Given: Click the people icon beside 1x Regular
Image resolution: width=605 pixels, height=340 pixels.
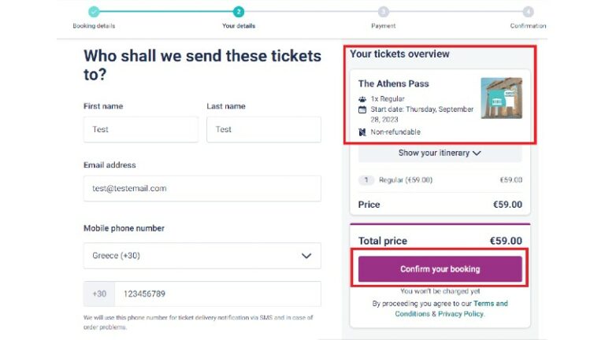Looking at the screenshot, I should point(362,99).
